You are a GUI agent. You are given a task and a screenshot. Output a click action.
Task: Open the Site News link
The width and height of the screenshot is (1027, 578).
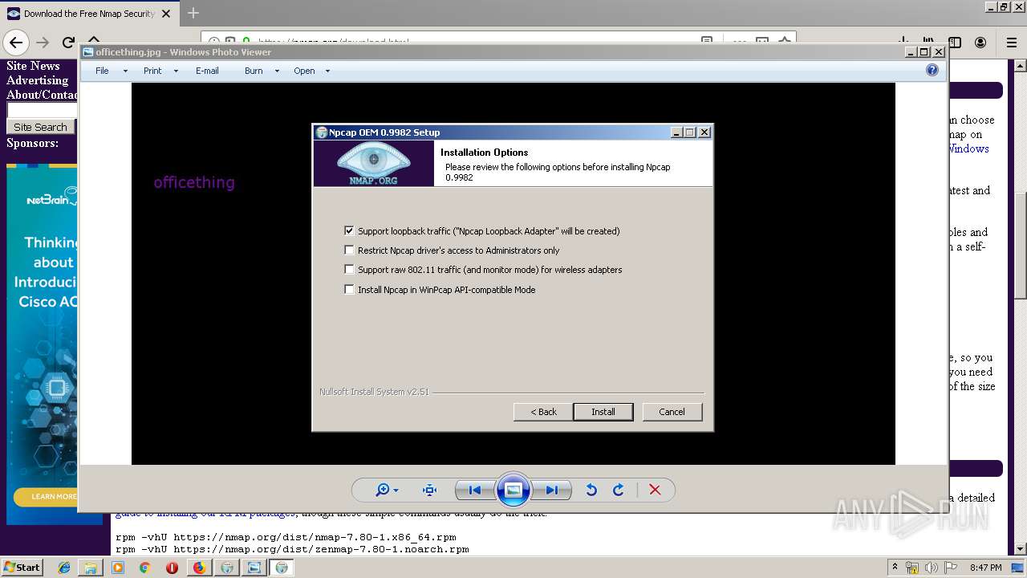tap(33, 66)
